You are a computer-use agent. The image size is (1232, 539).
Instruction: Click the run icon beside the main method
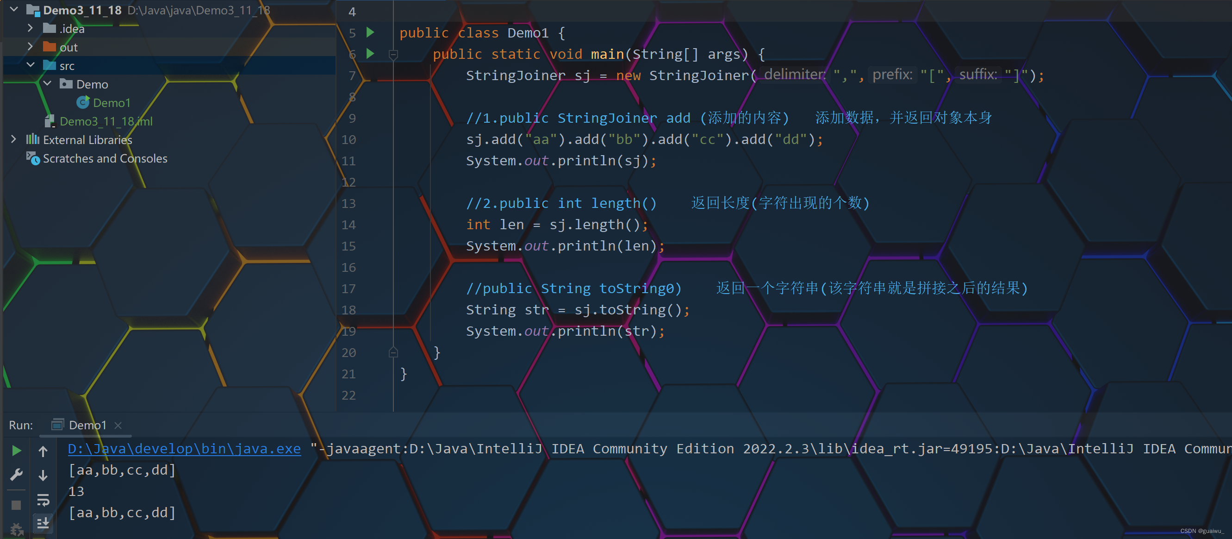pyautogui.click(x=370, y=54)
